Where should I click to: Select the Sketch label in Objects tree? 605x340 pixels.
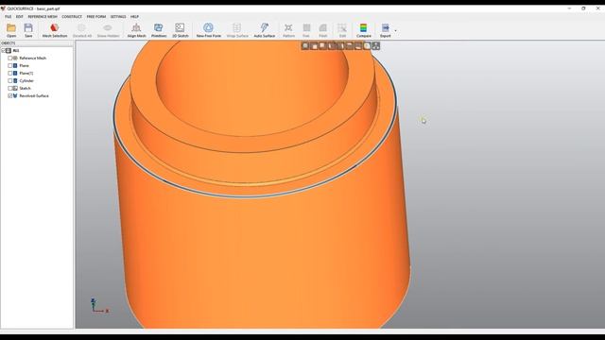click(25, 88)
